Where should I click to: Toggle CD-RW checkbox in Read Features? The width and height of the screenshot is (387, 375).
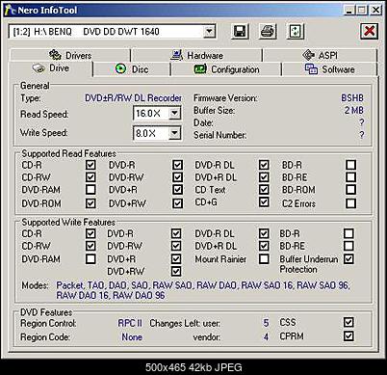pos(90,177)
